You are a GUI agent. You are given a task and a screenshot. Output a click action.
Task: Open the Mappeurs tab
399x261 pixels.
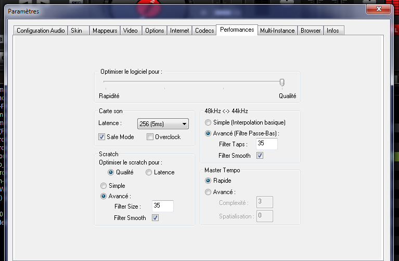pyautogui.click(x=105, y=31)
